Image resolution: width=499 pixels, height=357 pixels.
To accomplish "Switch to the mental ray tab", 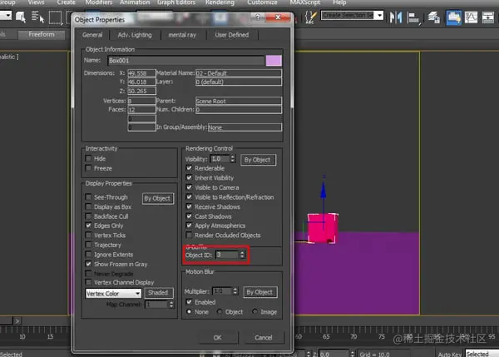I will 182,35.
